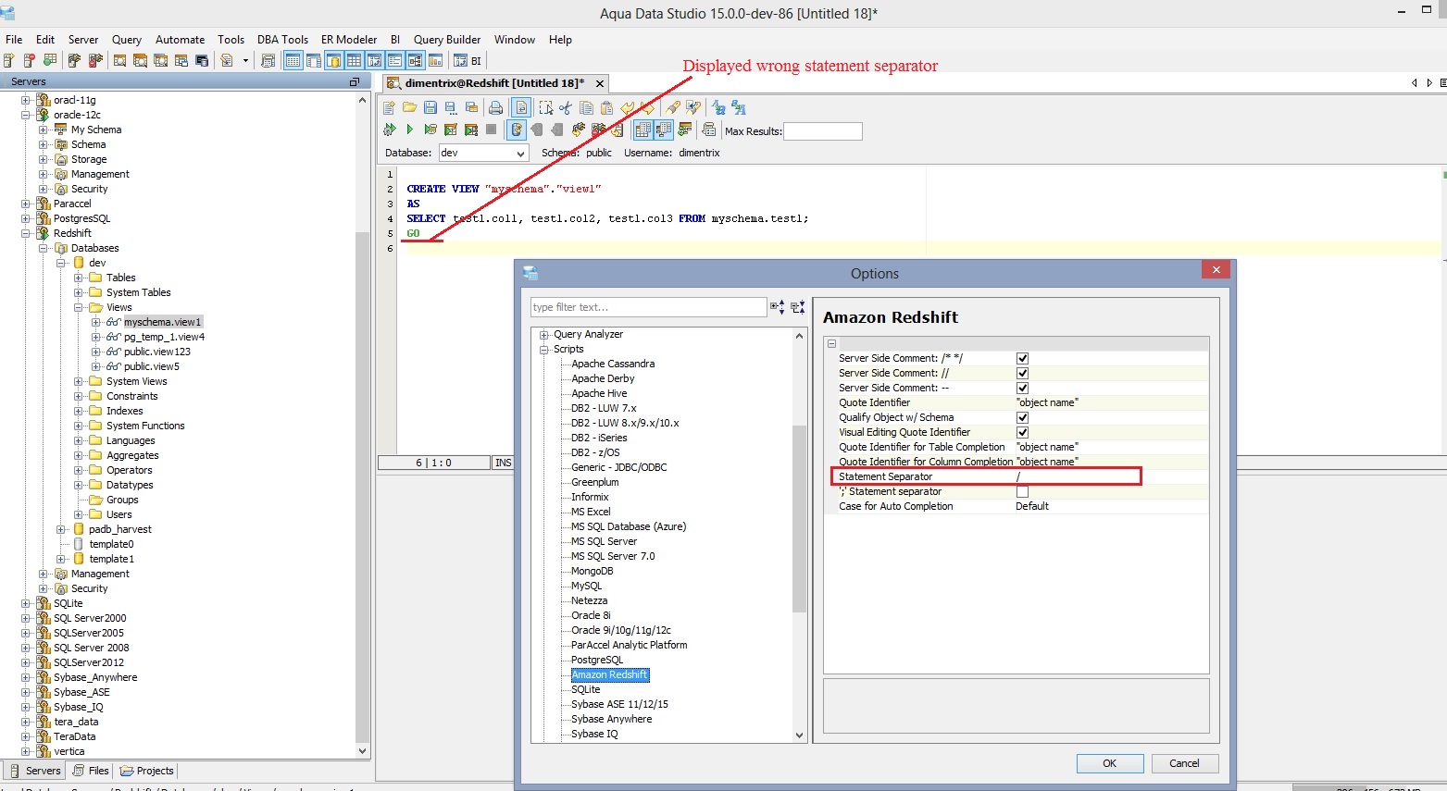Click the Save script floppy icon
Image resolution: width=1447 pixels, height=791 pixels.
(x=430, y=108)
